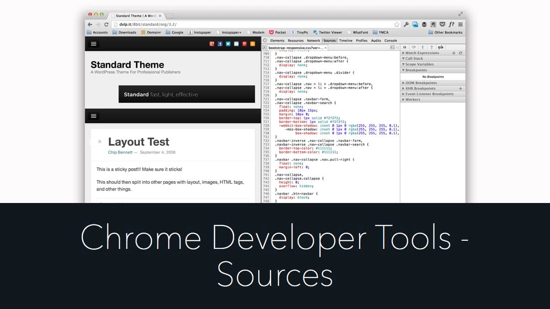550x309 pixels.
Task: Open the top header hamburger menu
Action: pos(94,44)
